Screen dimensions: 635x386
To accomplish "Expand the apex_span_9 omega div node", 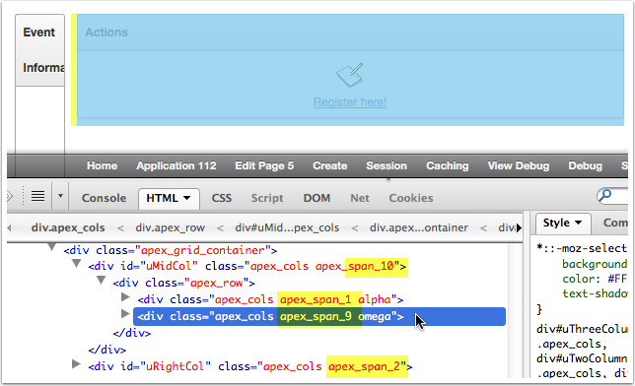I will tap(125, 314).
